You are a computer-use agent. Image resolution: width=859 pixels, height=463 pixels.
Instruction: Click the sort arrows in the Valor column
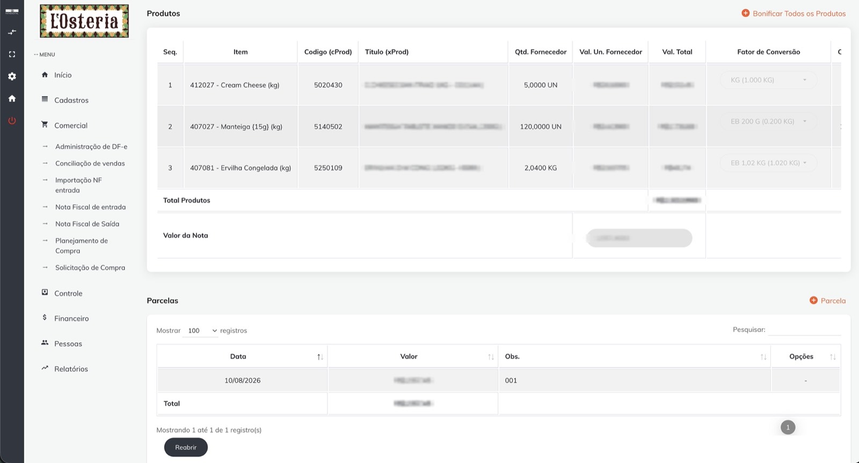tap(491, 357)
